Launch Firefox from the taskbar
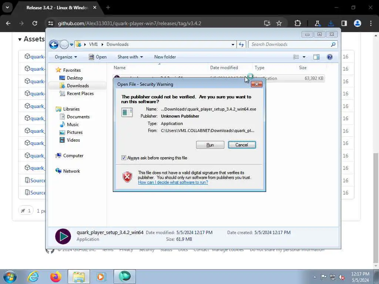This screenshot has height=284, width=379. [56, 277]
